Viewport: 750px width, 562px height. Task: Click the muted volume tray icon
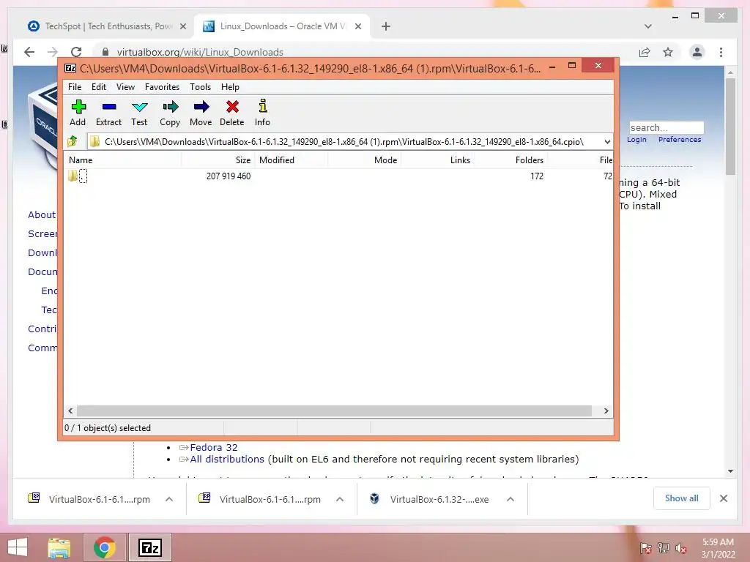(x=680, y=548)
